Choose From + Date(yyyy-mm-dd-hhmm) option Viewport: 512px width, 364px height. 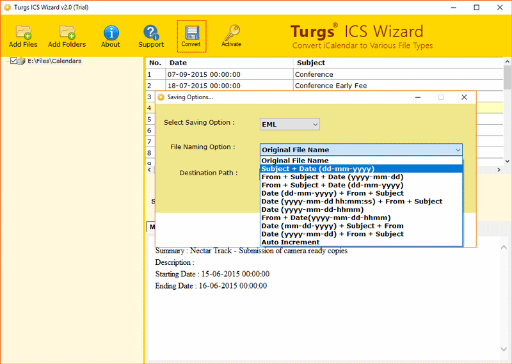(x=361, y=218)
